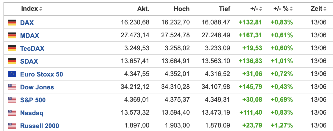The width and height of the screenshot is (333, 131).
Task: Click the German flag icon beside DAX
Action: coord(12,23)
